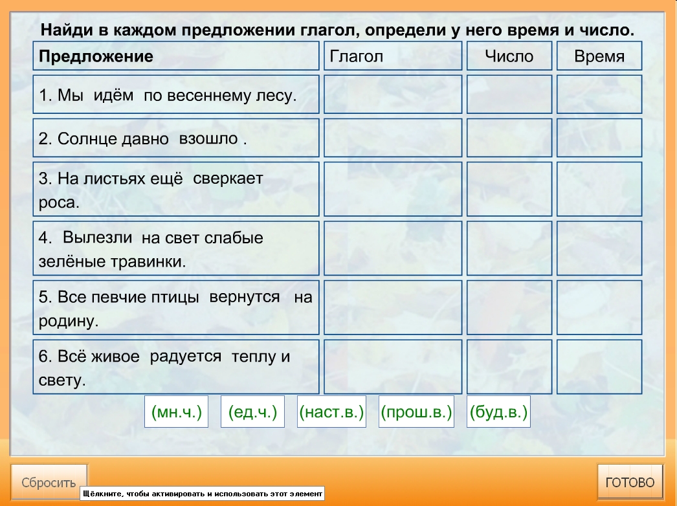This screenshot has height=506, width=677.
Task: Click the Глагол cell for sentence 1
Action: coord(393,94)
